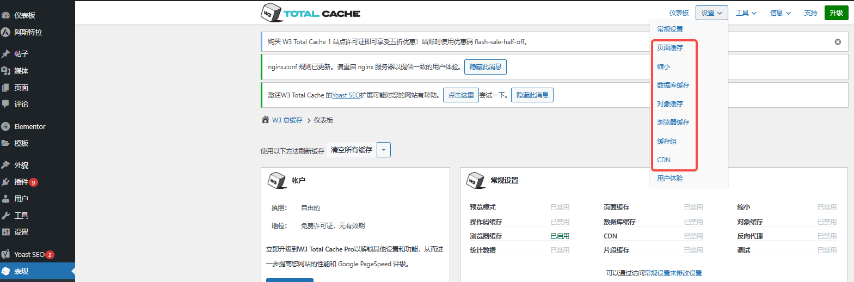Open arrow dropdown beside 清空所有缓存
Image resolution: width=854 pixels, height=282 pixels.
384,150
